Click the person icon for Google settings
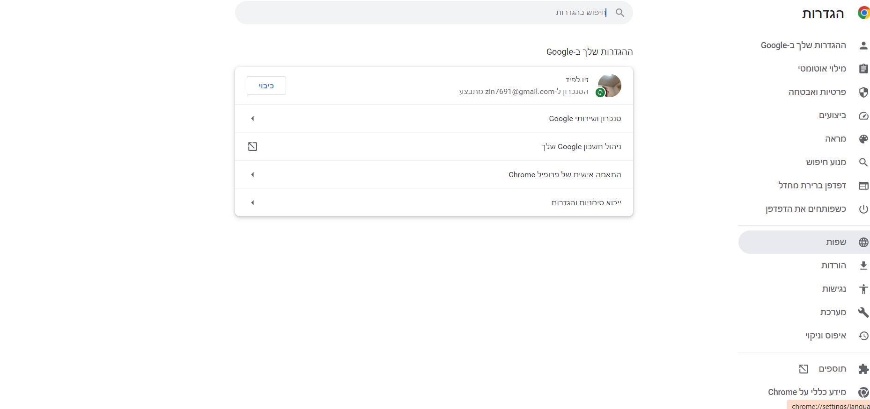 (x=863, y=45)
